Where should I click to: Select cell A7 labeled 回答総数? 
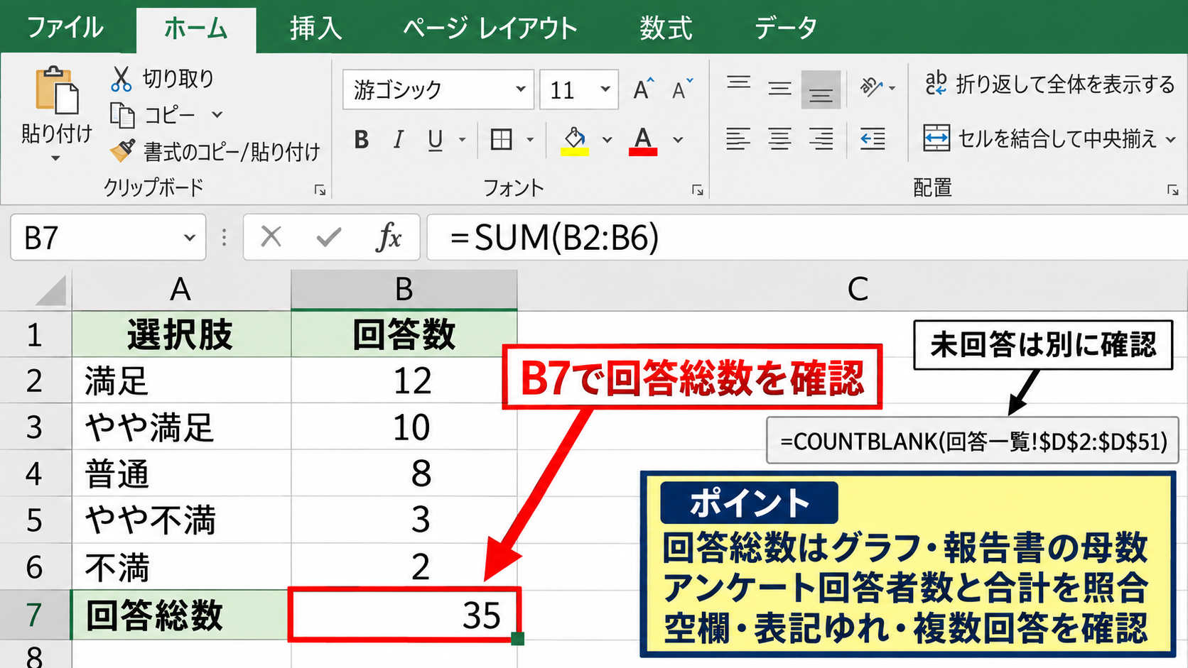pyautogui.click(x=181, y=615)
